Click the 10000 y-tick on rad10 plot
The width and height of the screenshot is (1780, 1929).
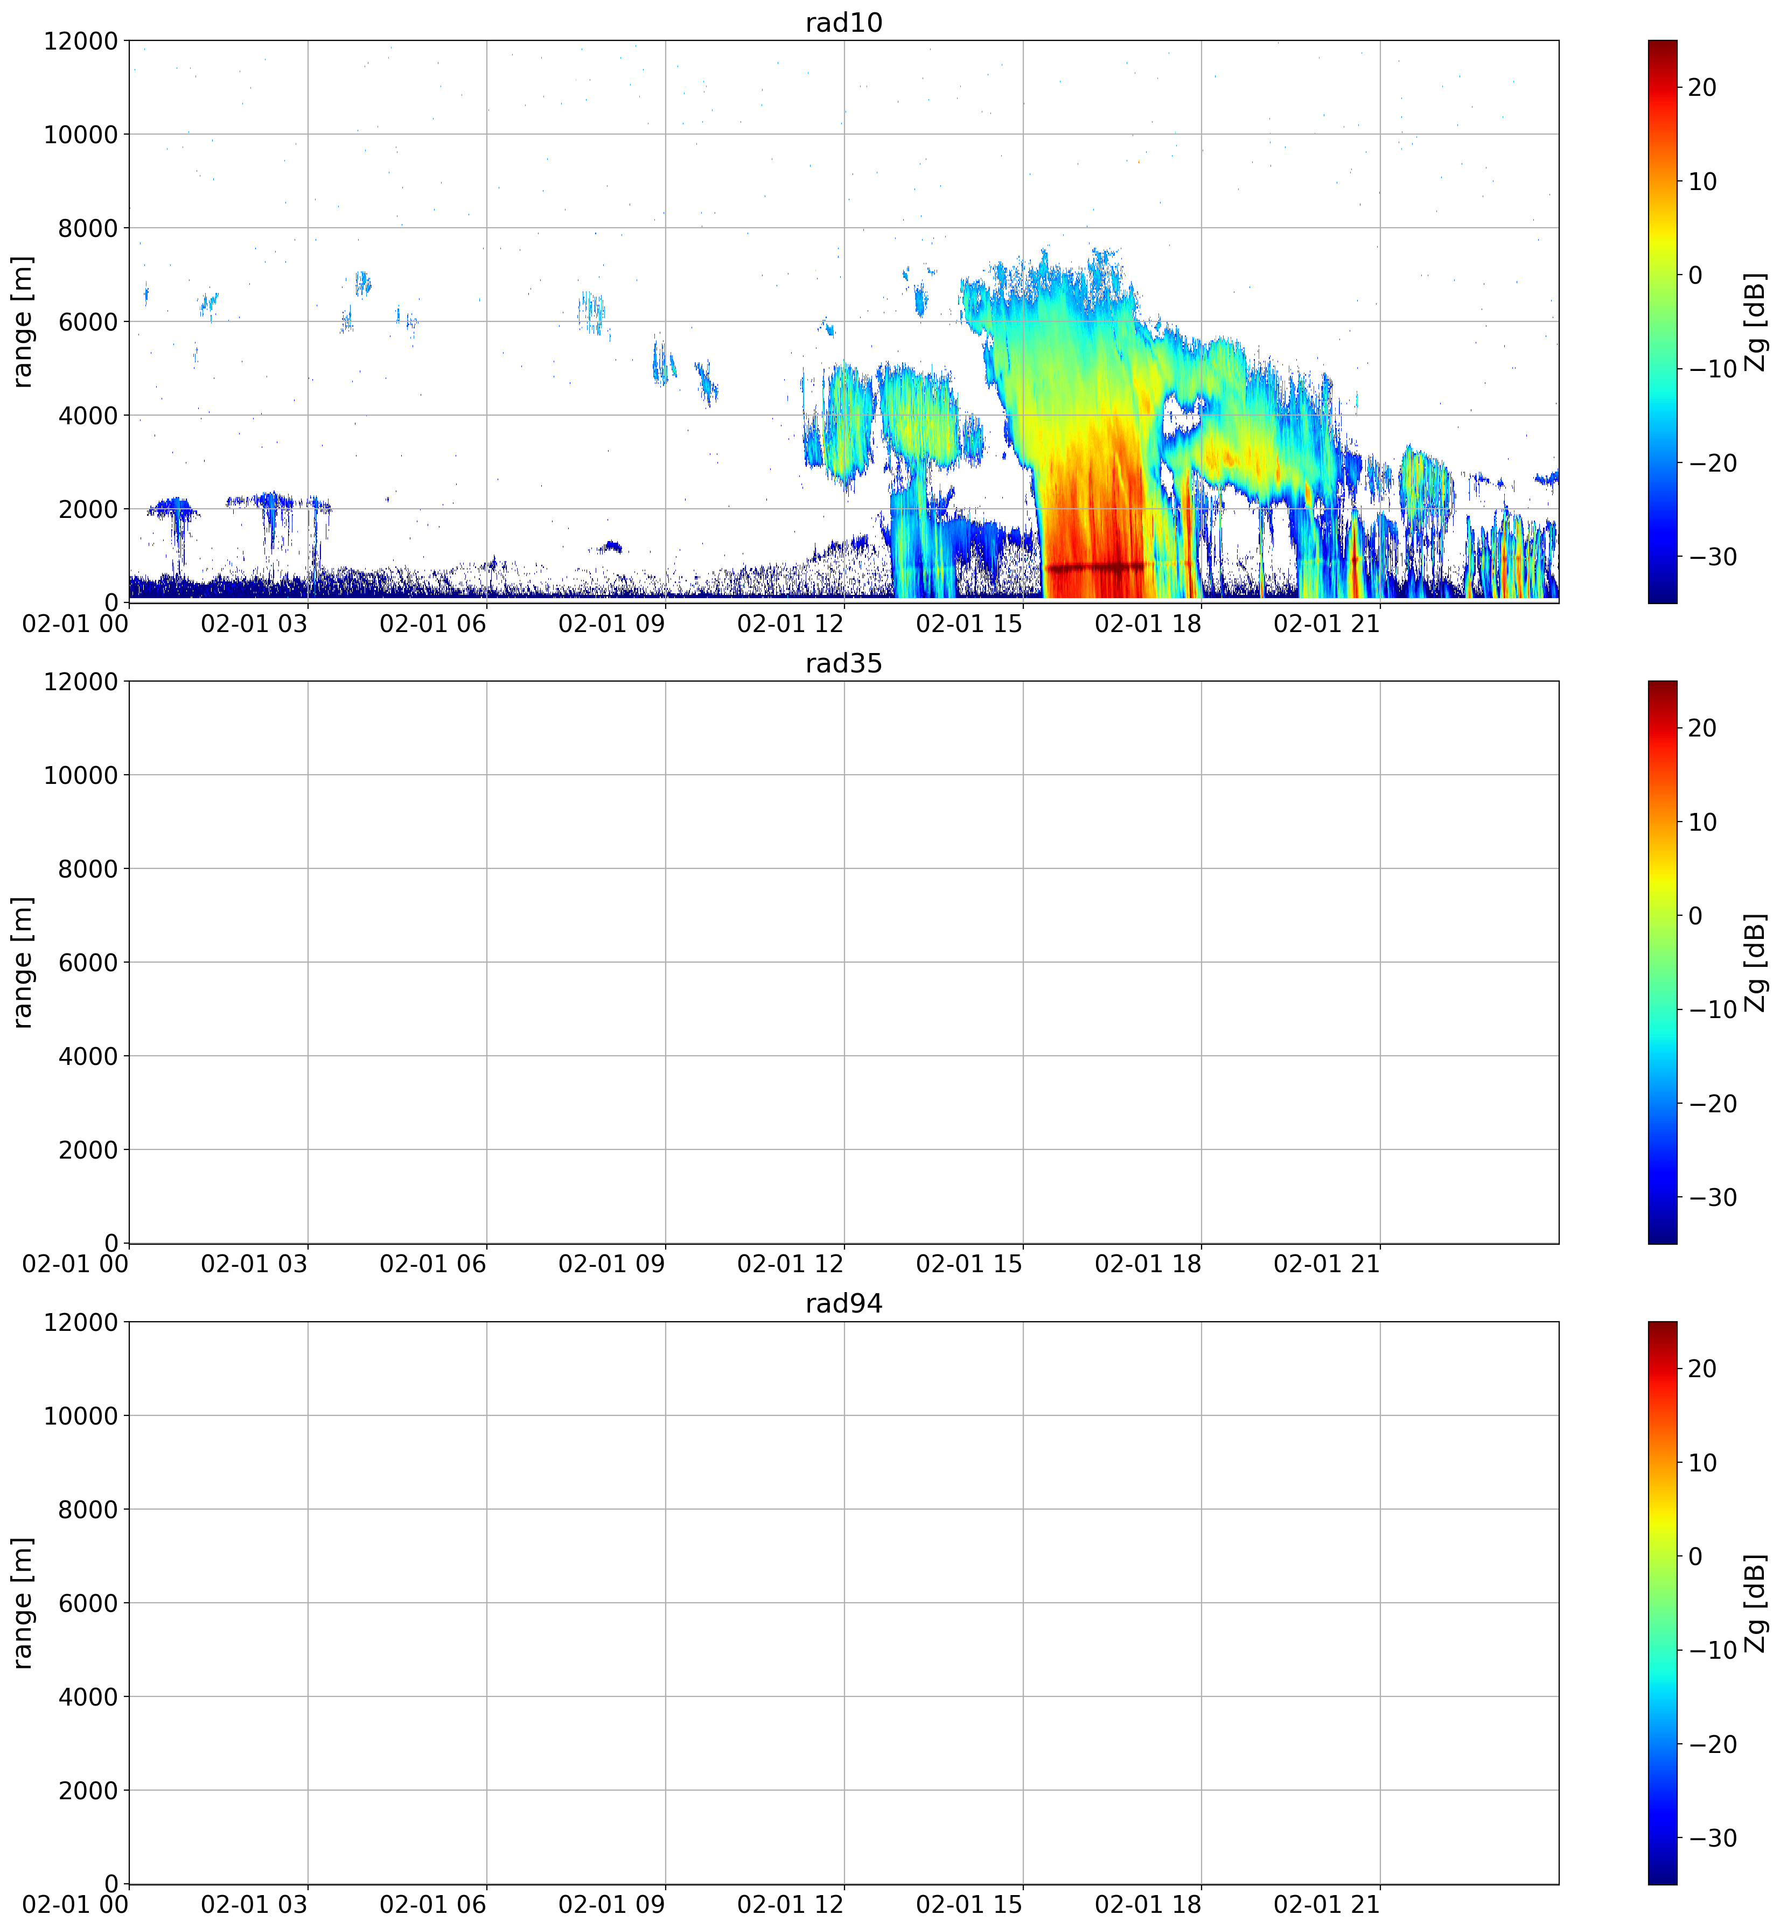[81, 134]
